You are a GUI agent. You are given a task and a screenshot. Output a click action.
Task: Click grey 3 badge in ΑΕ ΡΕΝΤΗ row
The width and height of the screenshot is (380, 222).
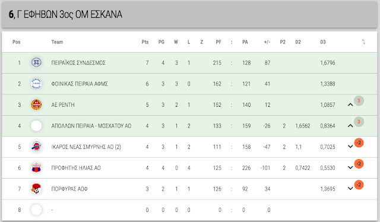(359, 100)
